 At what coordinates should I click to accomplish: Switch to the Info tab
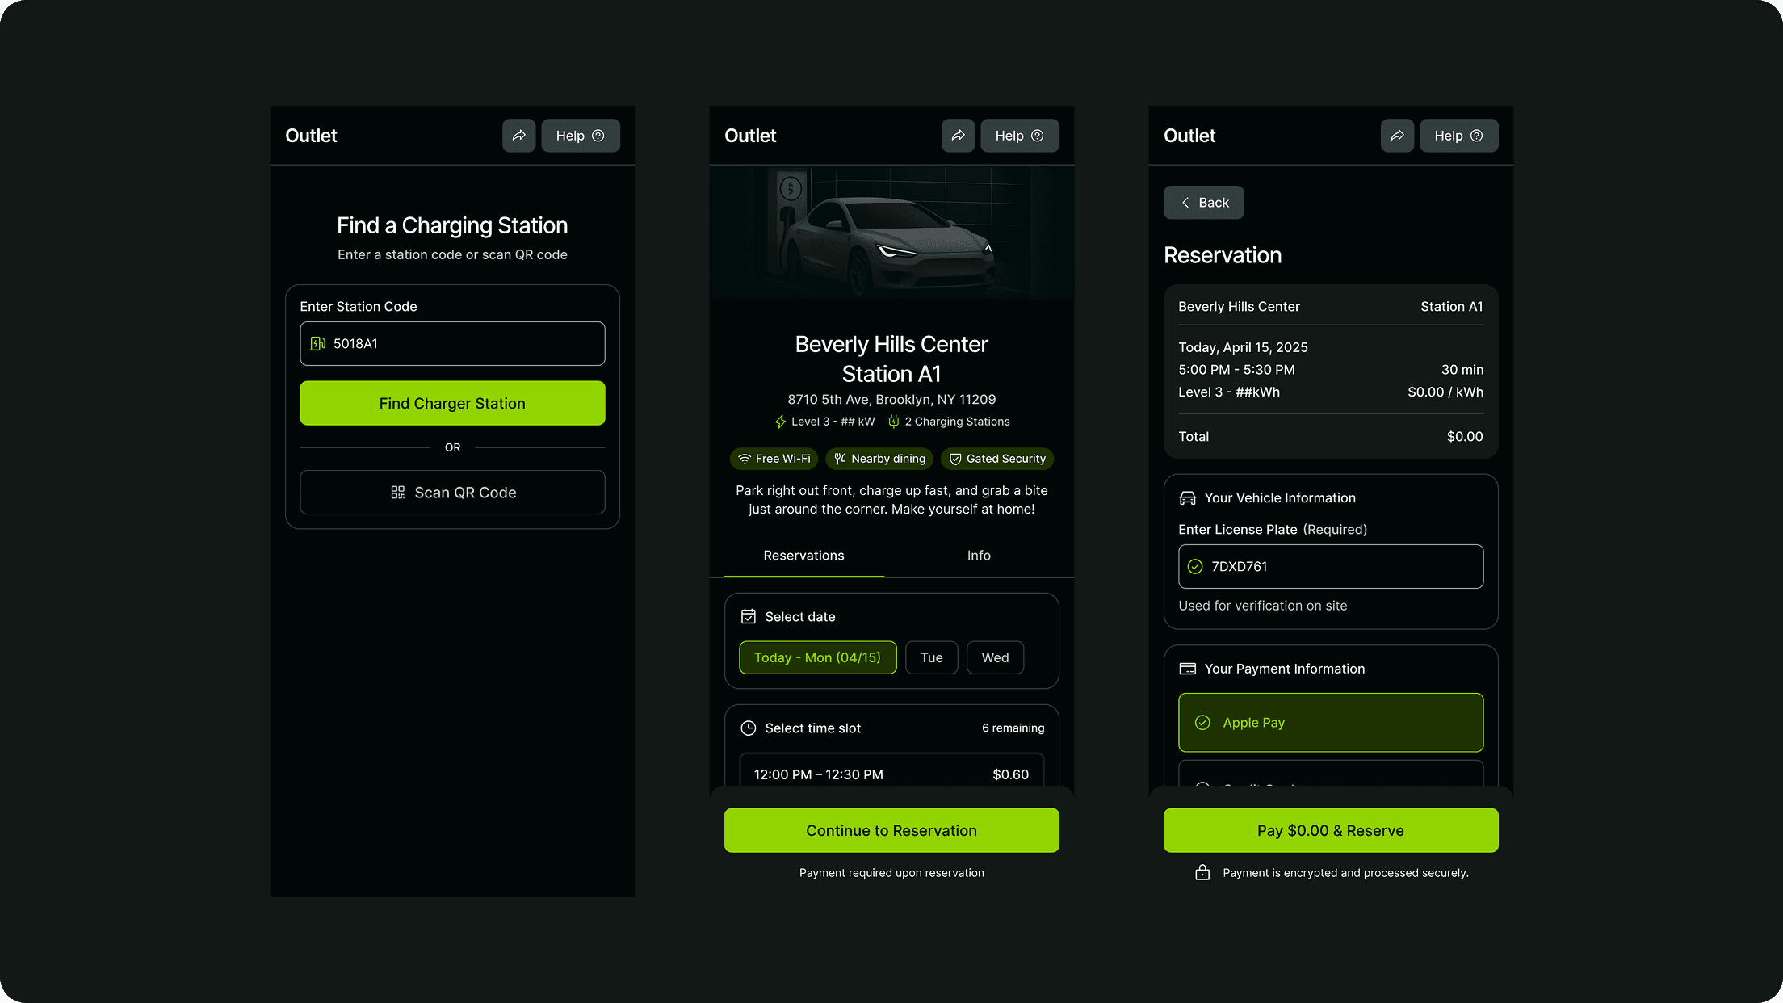coord(979,556)
